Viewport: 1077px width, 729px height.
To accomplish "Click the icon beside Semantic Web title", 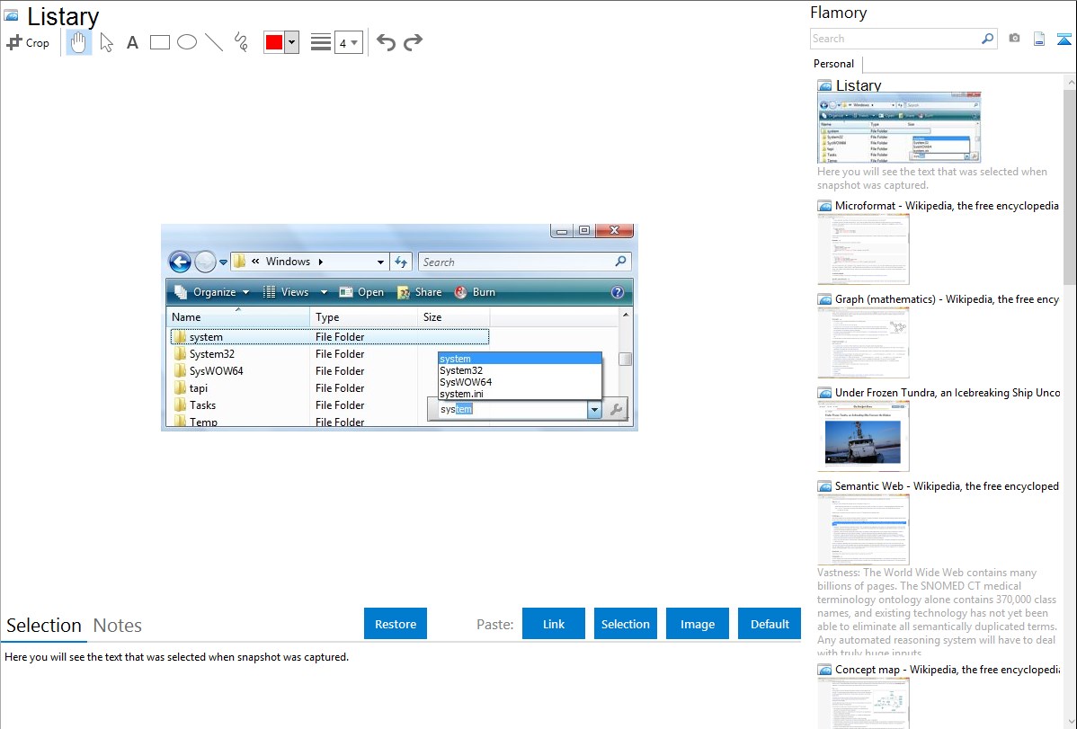I will (x=824, y=486).
